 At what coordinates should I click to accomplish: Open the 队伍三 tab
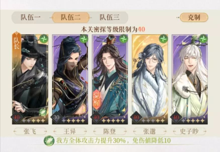tap(109, 18)
